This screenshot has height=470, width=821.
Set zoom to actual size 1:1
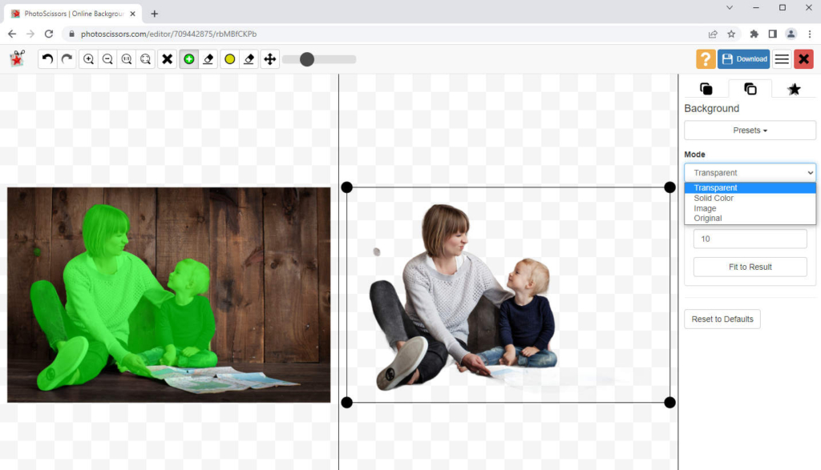[127, 58]
